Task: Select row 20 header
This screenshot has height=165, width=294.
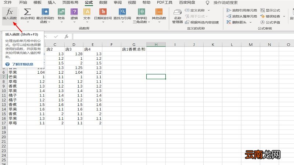Action: point(4,137)
